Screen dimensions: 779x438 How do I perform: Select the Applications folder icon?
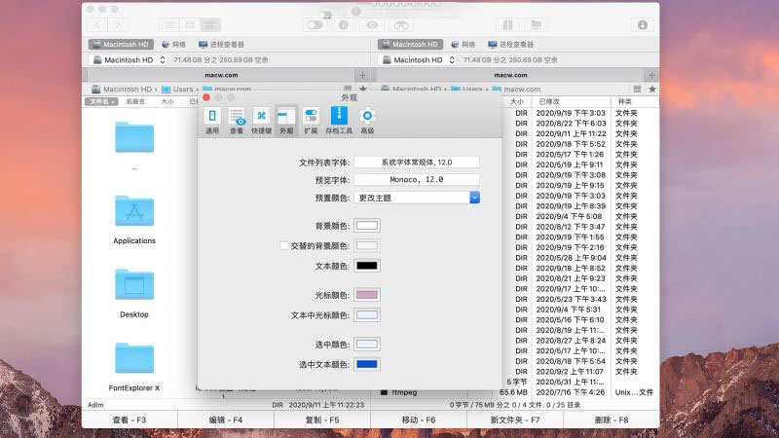134,211
